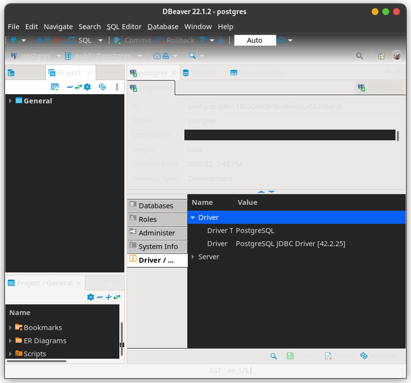Viewport: 411px width, 383px height.
Task: Open the search magnifier dropdown arrow
Action: tap(201, 55)
